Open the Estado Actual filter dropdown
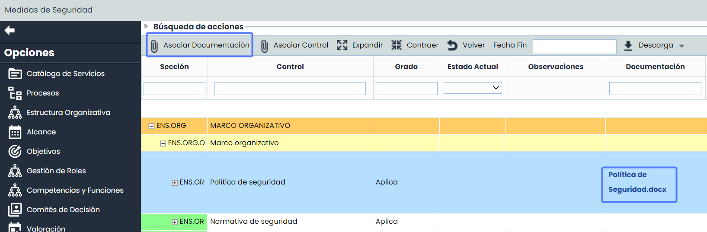This screenshot has width=707, height=232. pyautogui.click(x=473, y=88)
